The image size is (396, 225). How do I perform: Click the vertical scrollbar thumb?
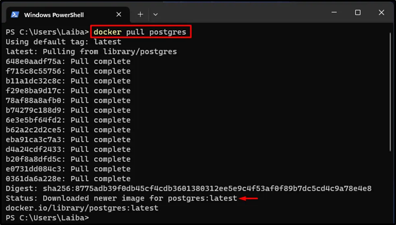point(390,93)
